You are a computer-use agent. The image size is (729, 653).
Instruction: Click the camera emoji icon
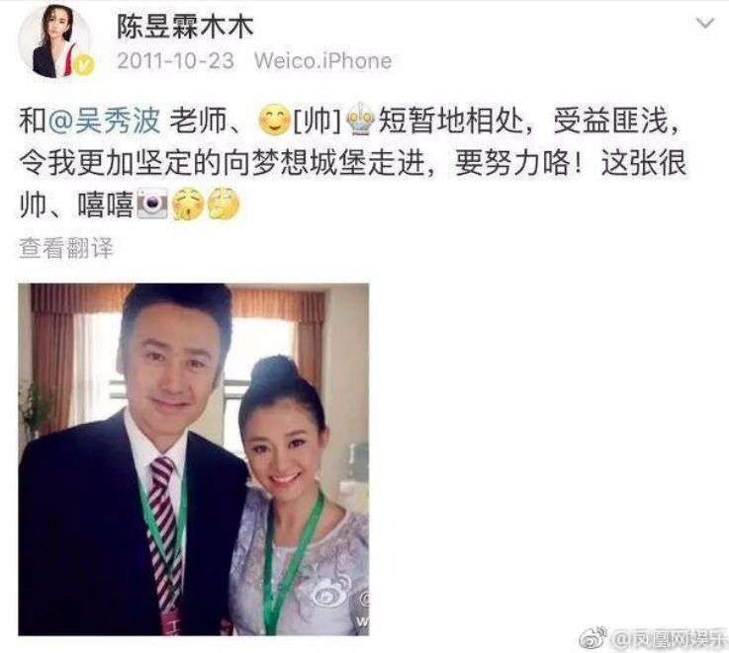click(x=152, y=204)
